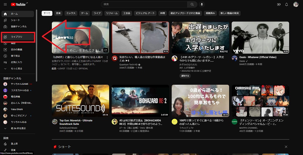Open げーむ TAKU channel avatar
This screenshot has height=155, width=303.
pos(115,122)
